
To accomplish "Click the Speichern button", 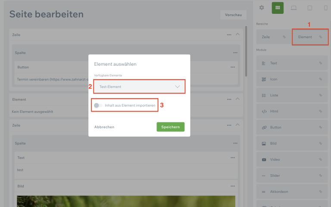I will tap(170, 127).
